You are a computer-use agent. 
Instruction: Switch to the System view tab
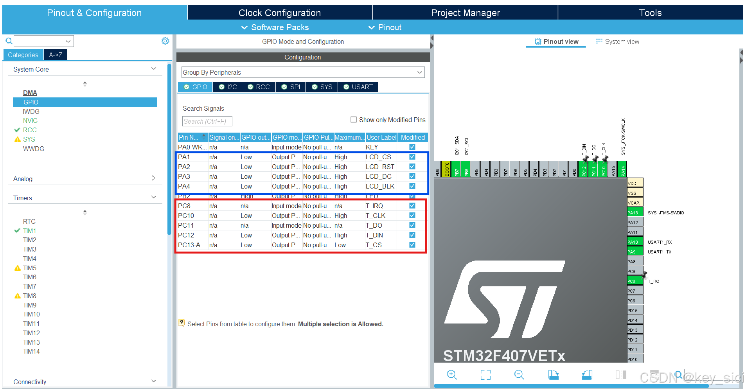[x=617, y=41]
